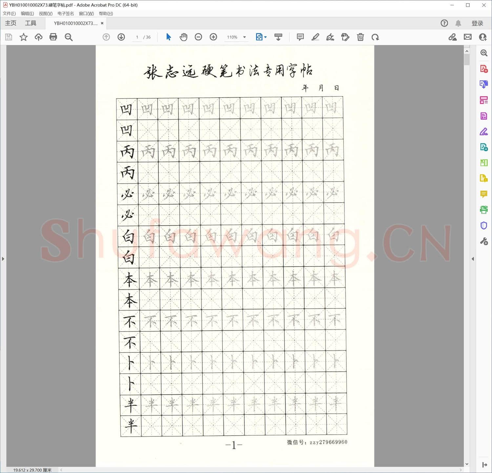Open teal send document tool
This screenshot has height=473, width=492.
pos(484,147)
